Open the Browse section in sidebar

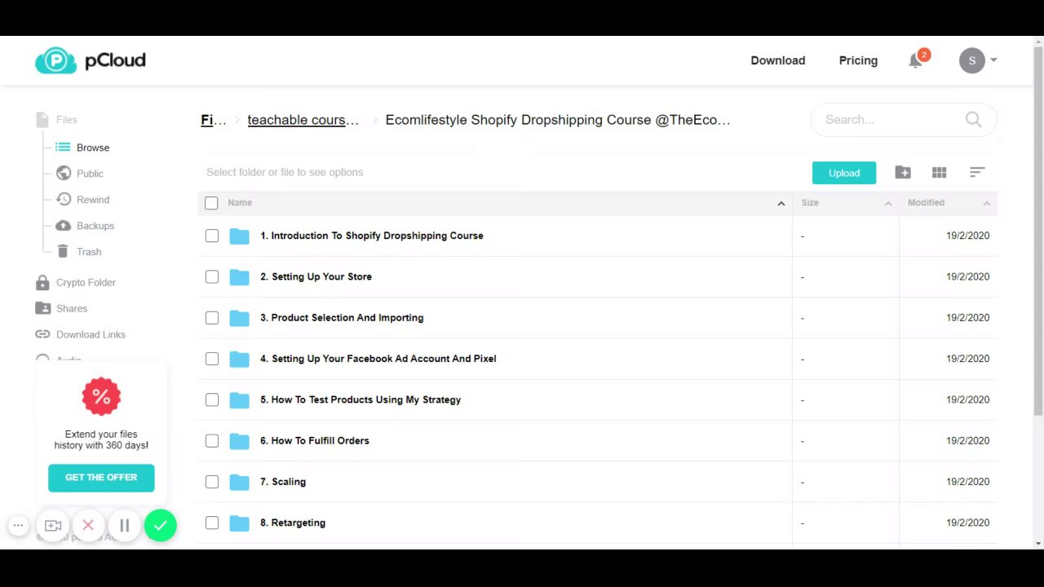click(x=93, y=148)
